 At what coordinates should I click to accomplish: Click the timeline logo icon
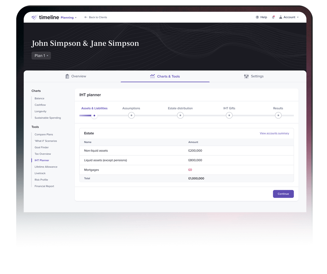tap(34, 17)
